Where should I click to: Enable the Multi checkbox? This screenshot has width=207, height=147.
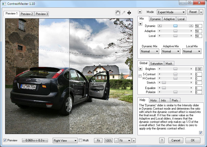[x=80, y=140]
